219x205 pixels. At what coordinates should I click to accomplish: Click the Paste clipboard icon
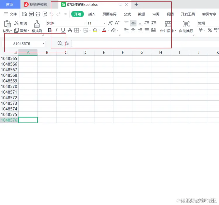(x=7, y=24)
